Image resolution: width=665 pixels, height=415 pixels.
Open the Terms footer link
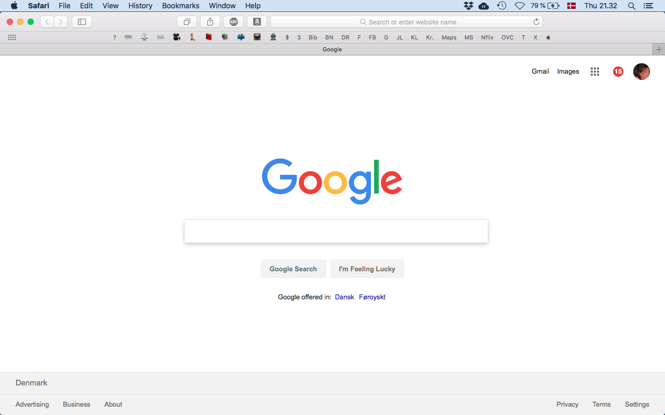click(x=602, y=405)
